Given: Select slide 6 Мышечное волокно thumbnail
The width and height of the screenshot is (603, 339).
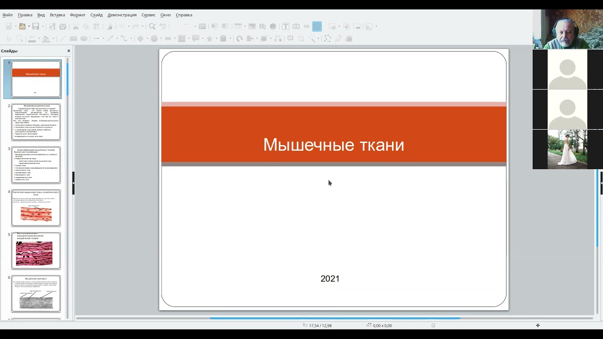Looking at the screenshot, I should 36,293.
